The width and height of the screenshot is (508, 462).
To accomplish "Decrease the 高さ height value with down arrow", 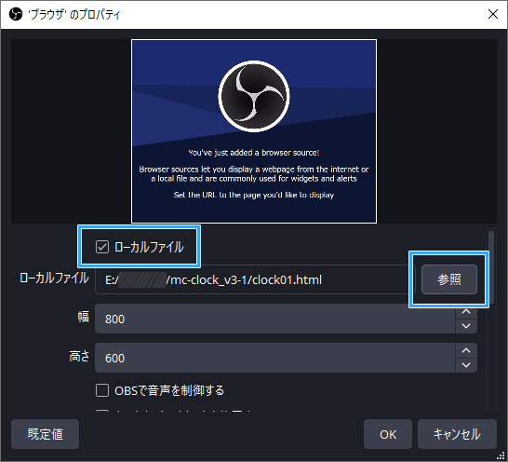I will [x=466, y=365].
